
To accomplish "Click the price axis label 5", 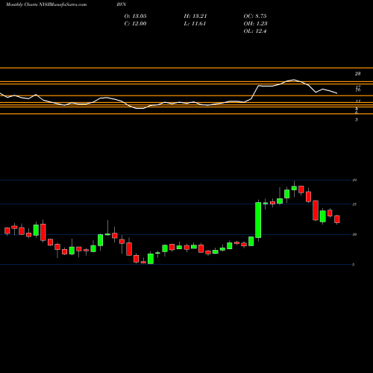I will point(354,265).
